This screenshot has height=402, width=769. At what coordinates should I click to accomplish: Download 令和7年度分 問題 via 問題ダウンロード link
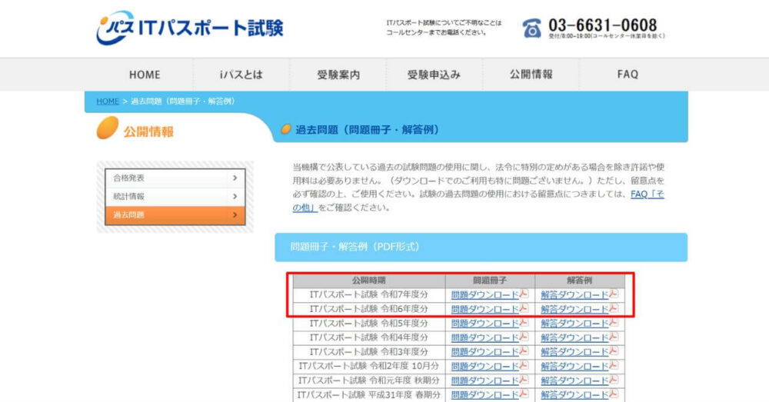[484, 294]
